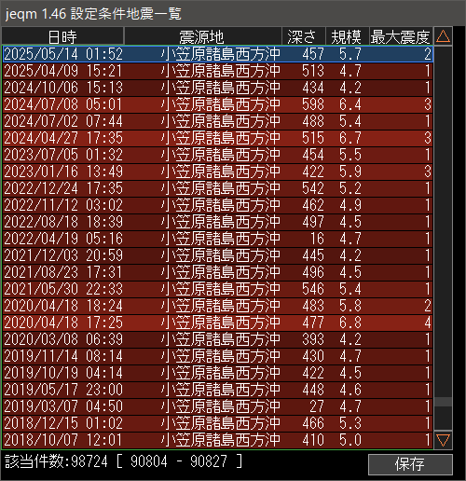
Task: Click the empty scrollbar track area
Action: point(443,217)
